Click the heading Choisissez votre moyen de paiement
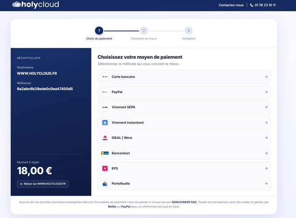 coord(140,57)
